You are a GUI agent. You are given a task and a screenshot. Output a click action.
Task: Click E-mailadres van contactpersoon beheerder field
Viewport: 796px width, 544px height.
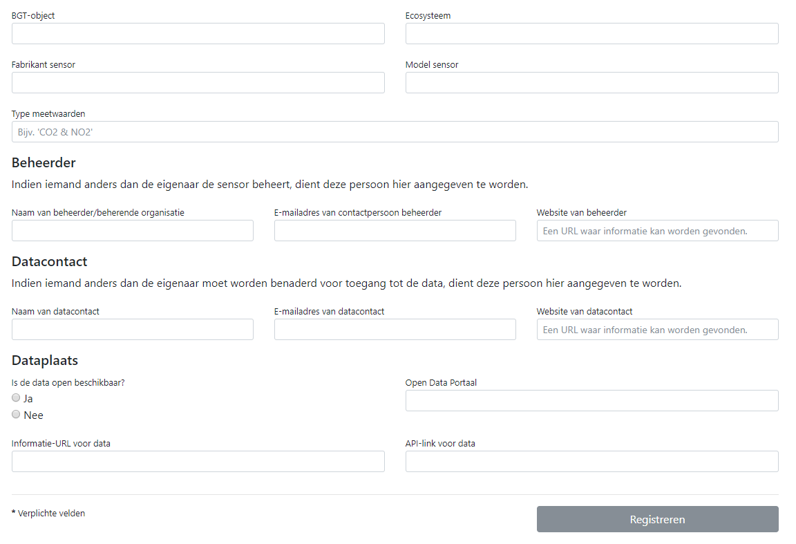(x=395, y=231)
